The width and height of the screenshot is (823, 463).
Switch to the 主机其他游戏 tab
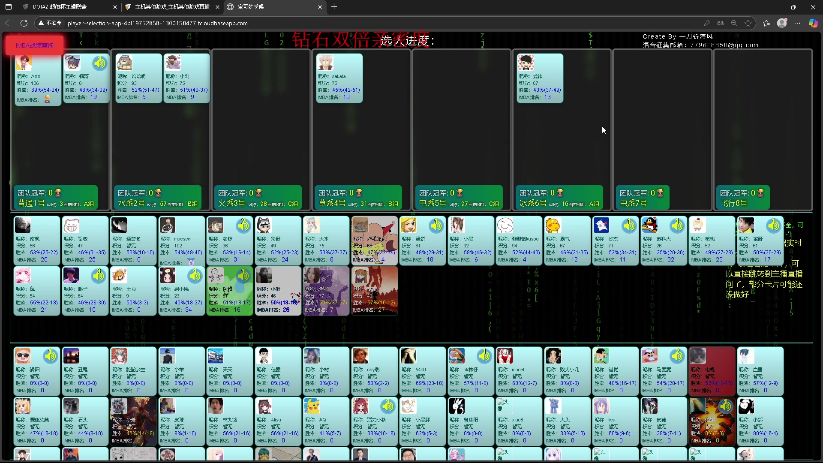[x=172, y=7]
